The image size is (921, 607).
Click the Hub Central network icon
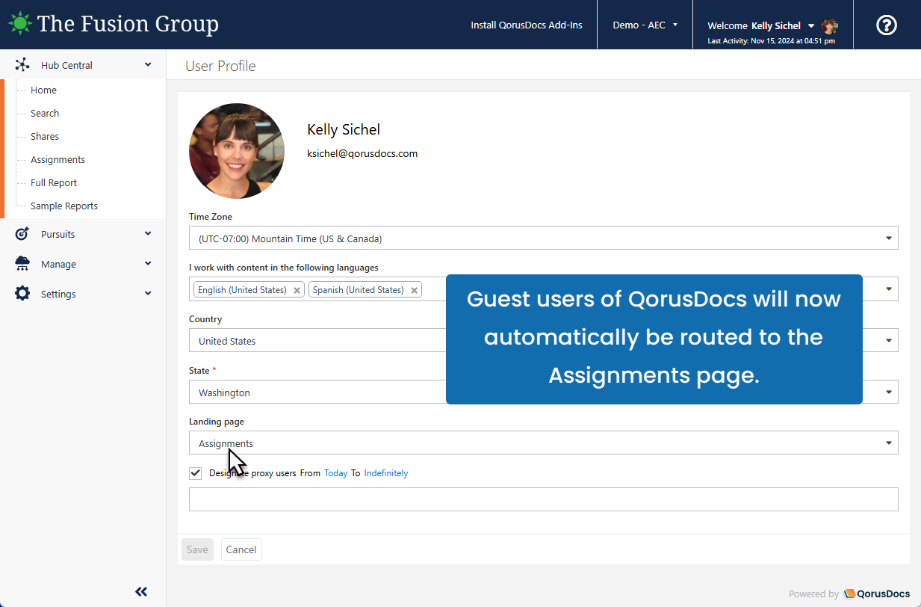(x=22, y=65)
